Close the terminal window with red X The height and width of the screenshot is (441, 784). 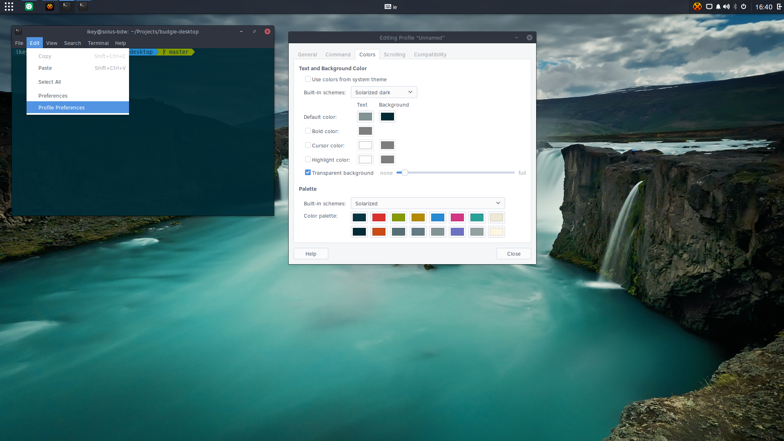(x=267, y=31)
